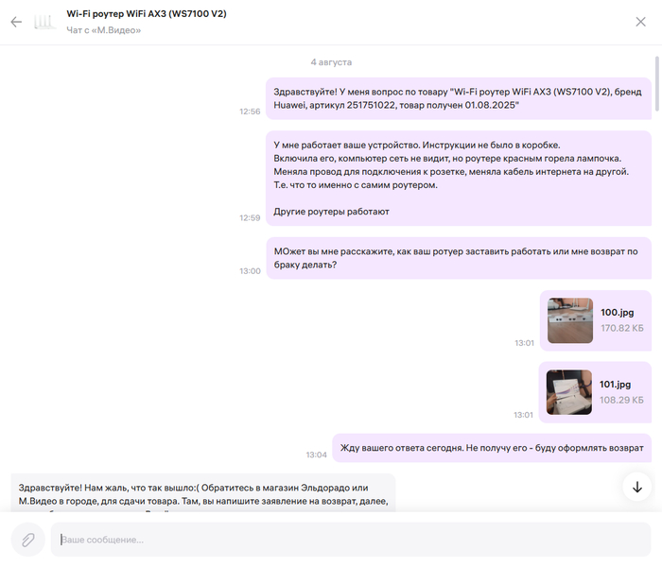Open the 101.jpg image thumbnail
This screenshot has width=662, height=567.
tap(569, 392)
